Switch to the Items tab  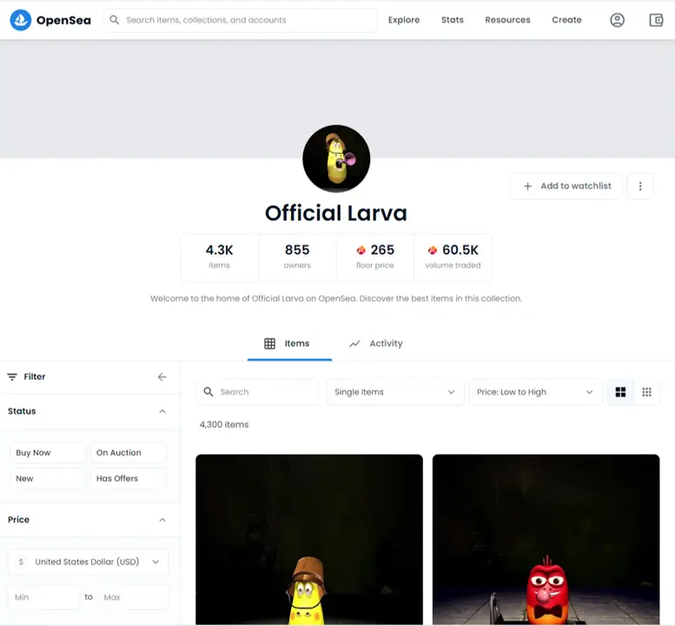pyautogui.click(x=289, y=343)
